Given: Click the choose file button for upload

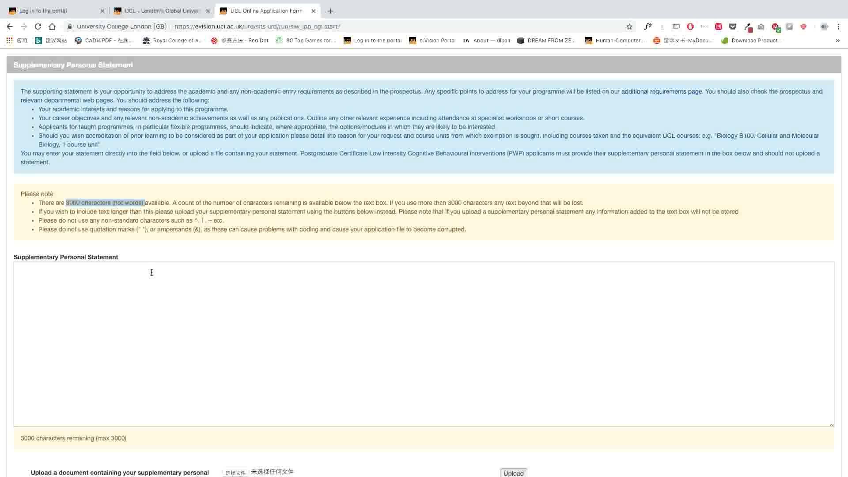Looking at the screenshot, I should (x=235, y=472).
